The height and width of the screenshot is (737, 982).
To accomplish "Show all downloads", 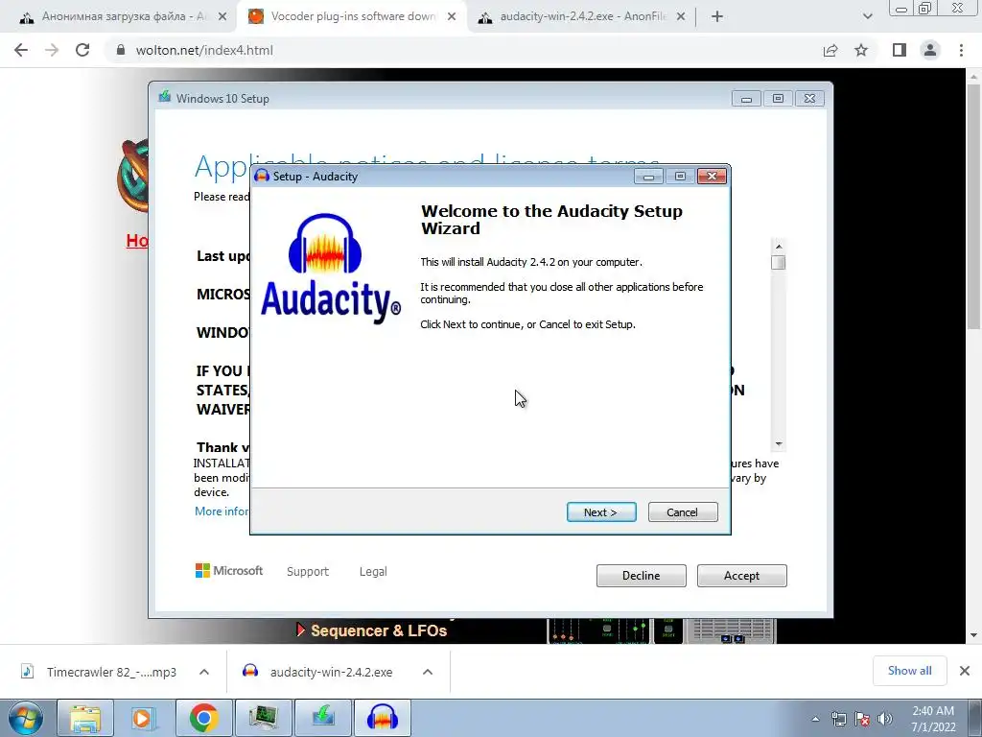I will pyautogui.click(x=909, y=671).
